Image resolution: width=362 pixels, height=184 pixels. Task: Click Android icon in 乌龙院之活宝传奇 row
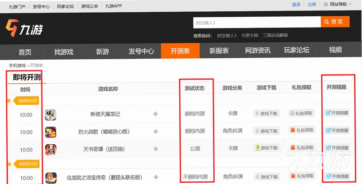point(156,177)
